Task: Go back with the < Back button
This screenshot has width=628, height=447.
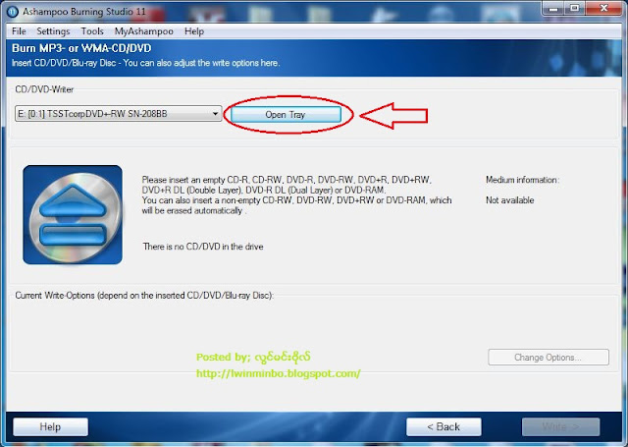Action: (444, 427)
